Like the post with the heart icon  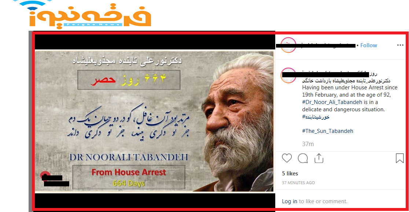pos(287,158)
